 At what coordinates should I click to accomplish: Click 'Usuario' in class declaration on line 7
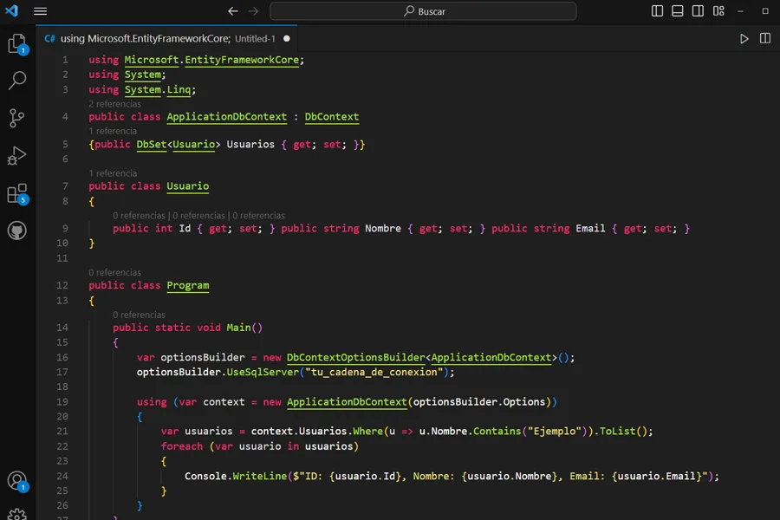(x=187, y=186)
